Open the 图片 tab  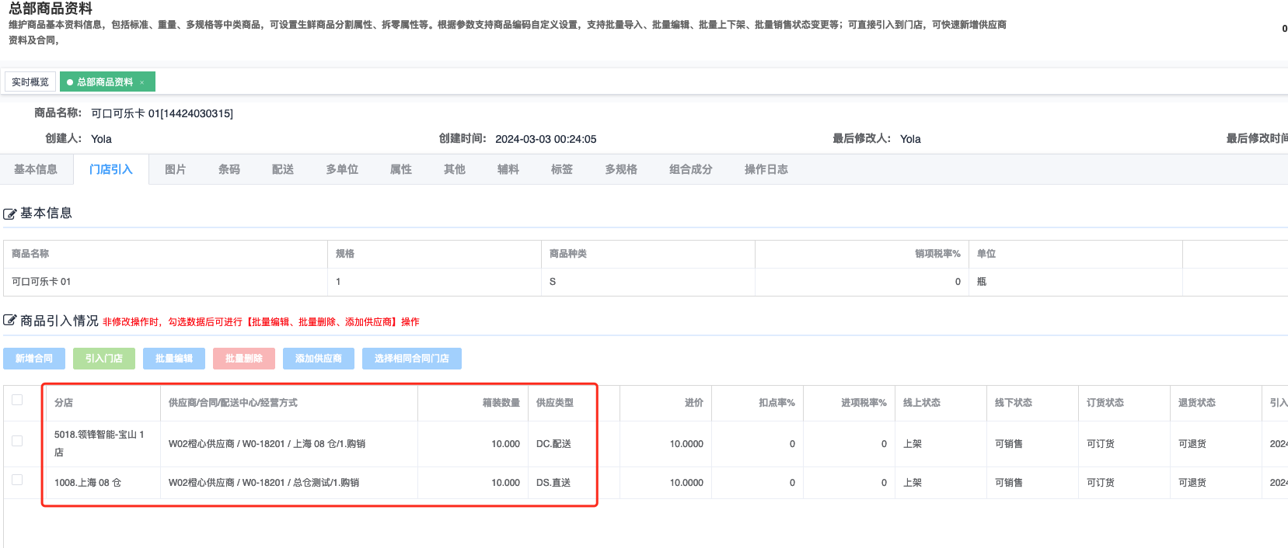pyautogui.click(x=175, y=169)
